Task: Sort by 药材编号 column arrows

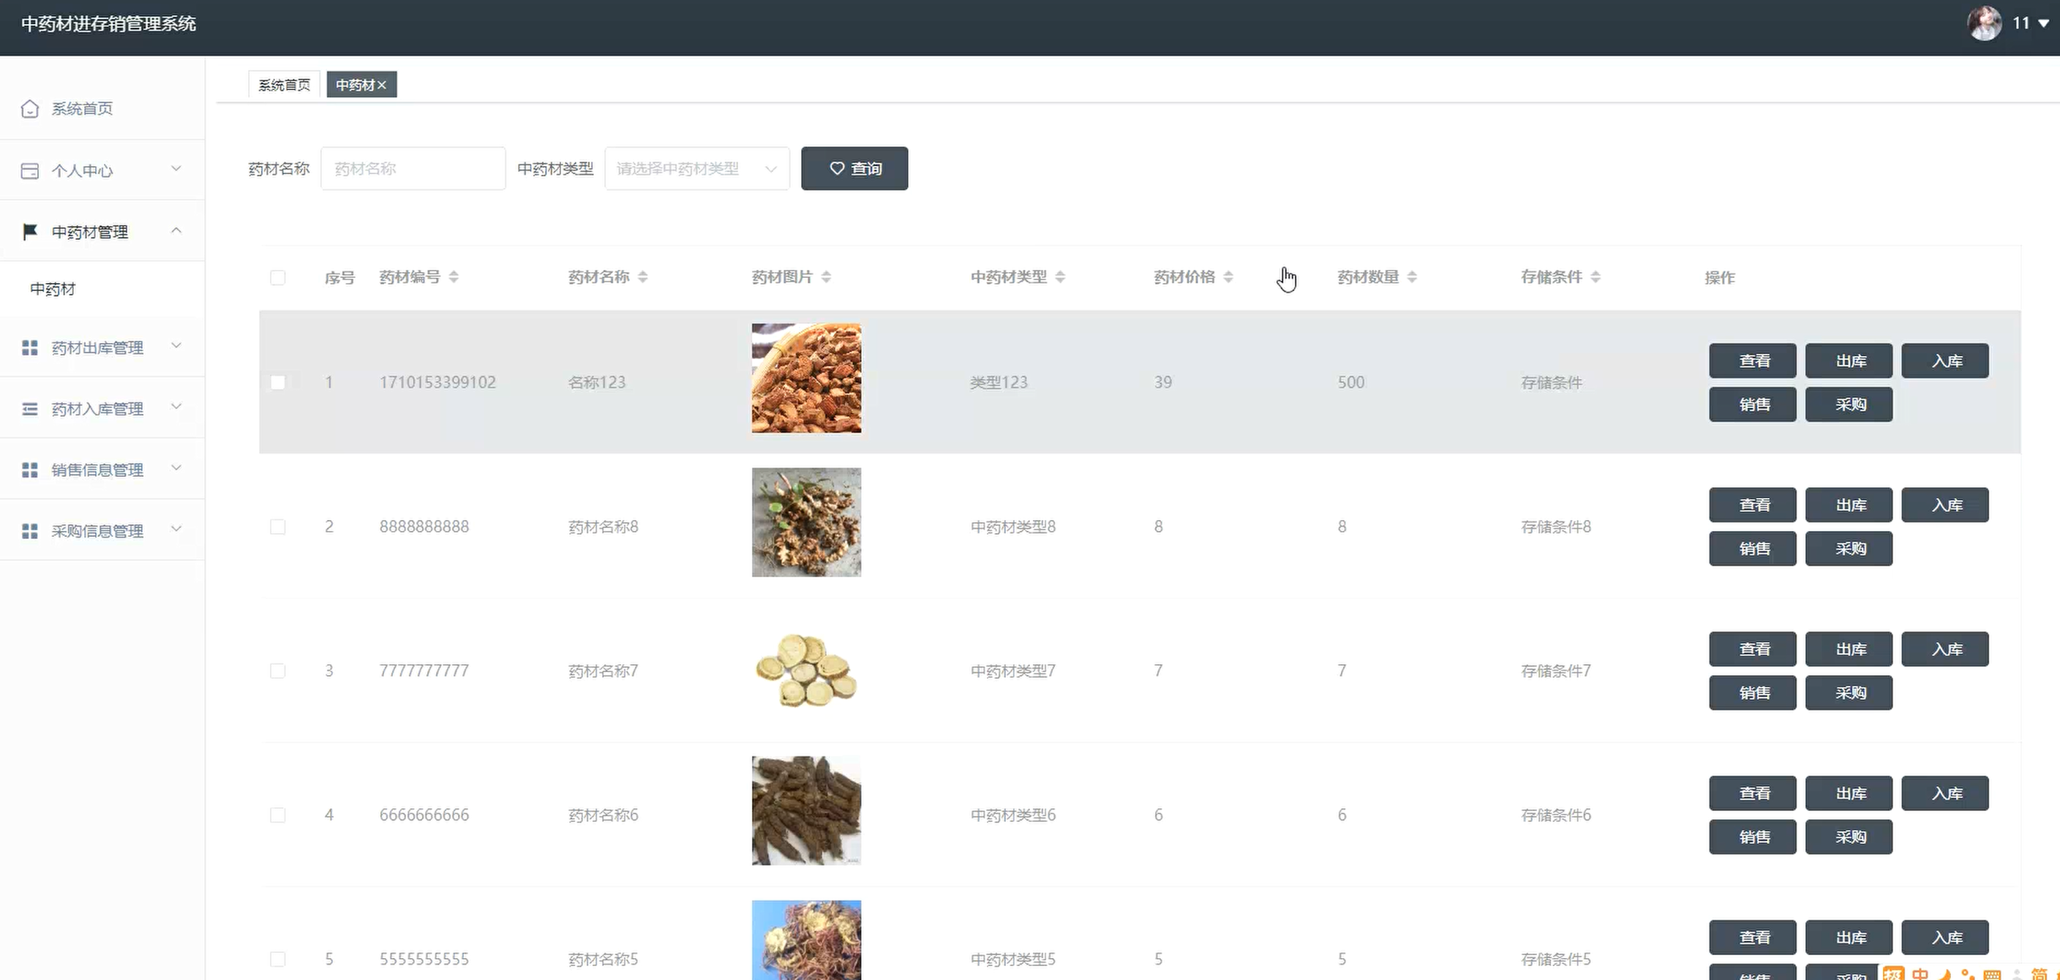Action: pyautogui.click(x=454, y=277)
